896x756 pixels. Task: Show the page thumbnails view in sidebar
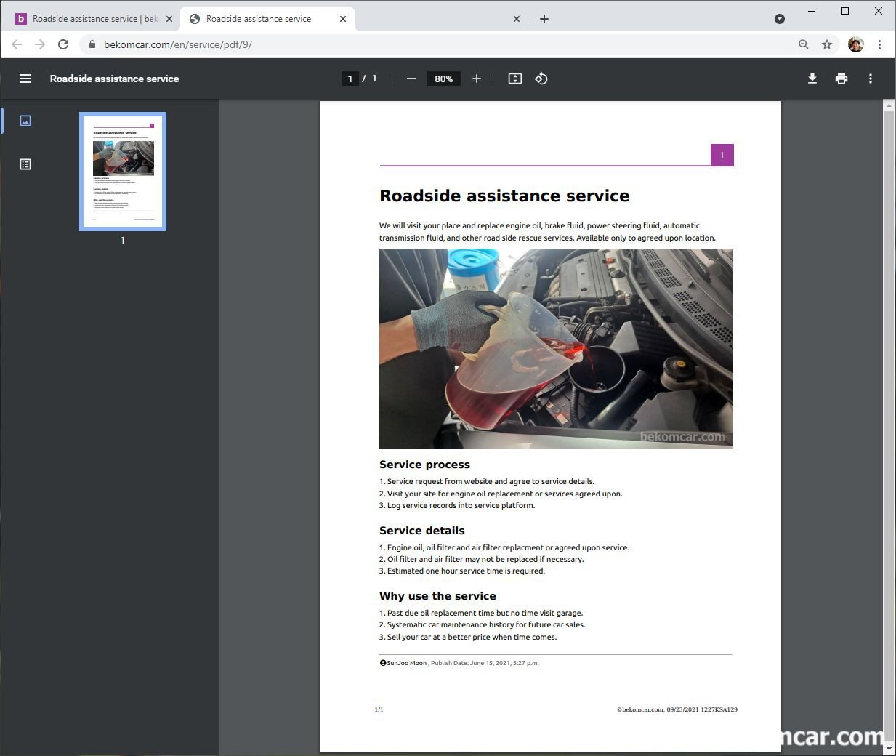tap(25, 121)
